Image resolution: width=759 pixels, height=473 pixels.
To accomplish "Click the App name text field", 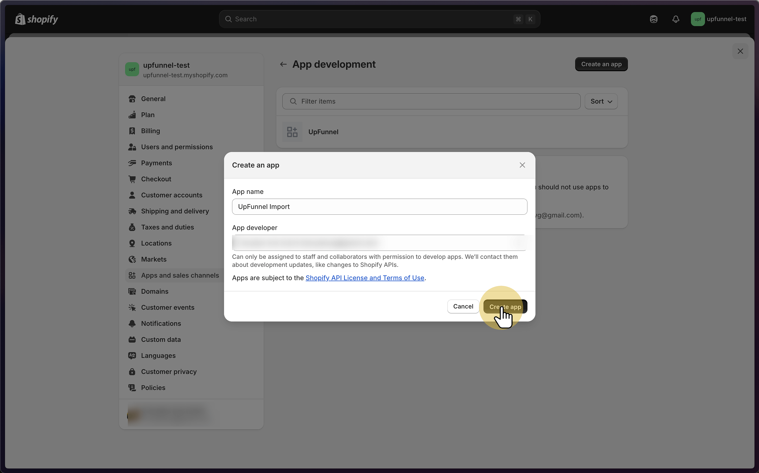I will (x=379, y=206).
